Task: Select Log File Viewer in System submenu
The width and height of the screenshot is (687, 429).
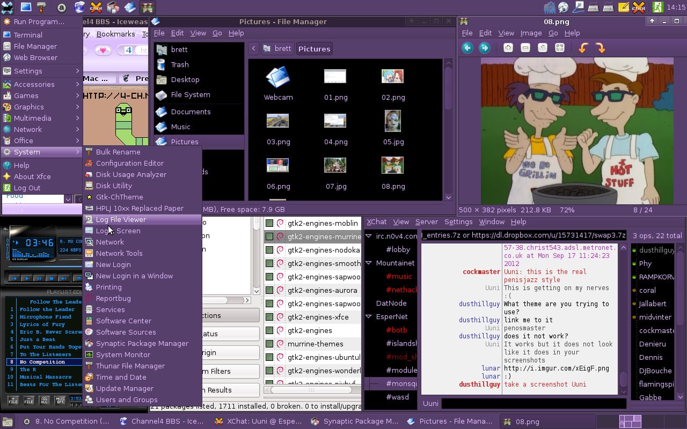Action: pyautogui.click(x=121, y=219)
